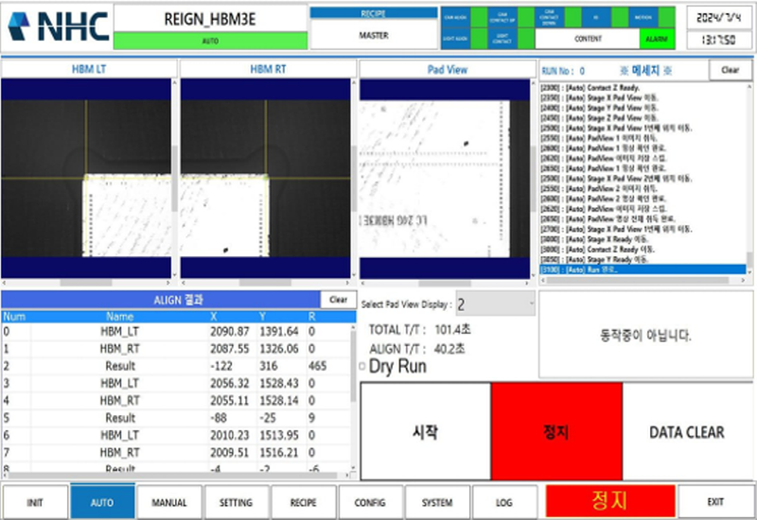Click the LIGHT CONTACT status indicator
Viewport: 757px width, 520px height.
pyautogui.click(x=503, y=39)
